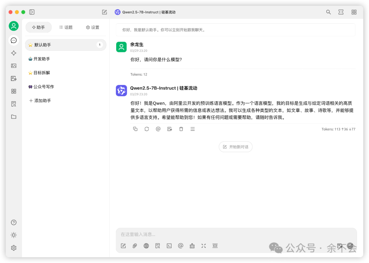This screenshot has height=263, width=369.
Task: Open the knowledge base from sidebar
Action: click(14, 104)
